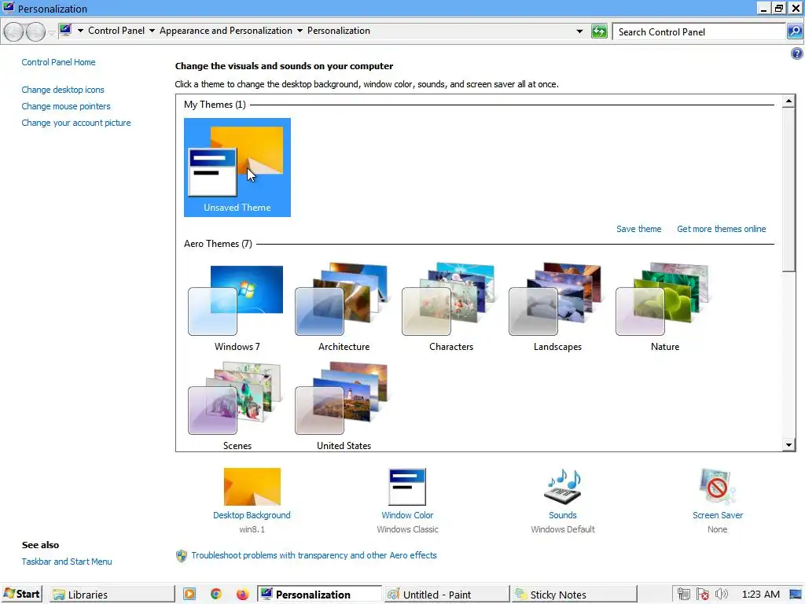Go forward with the Forward arrow button
805x604 pixels.
tap(35, 31)
